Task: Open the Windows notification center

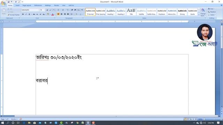Action: [218, 123]
